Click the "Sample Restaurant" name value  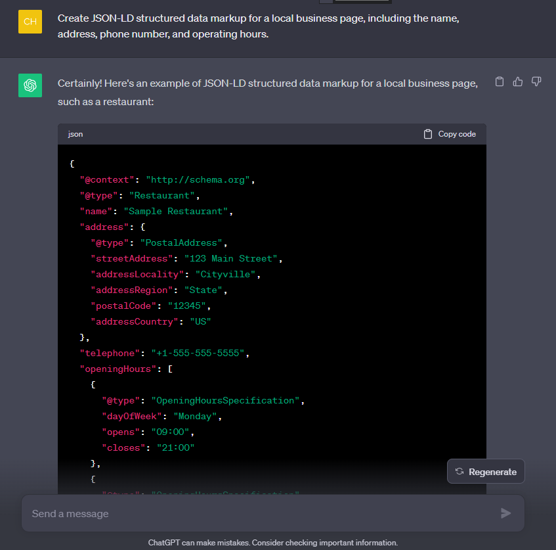click(x=175, y=212)
